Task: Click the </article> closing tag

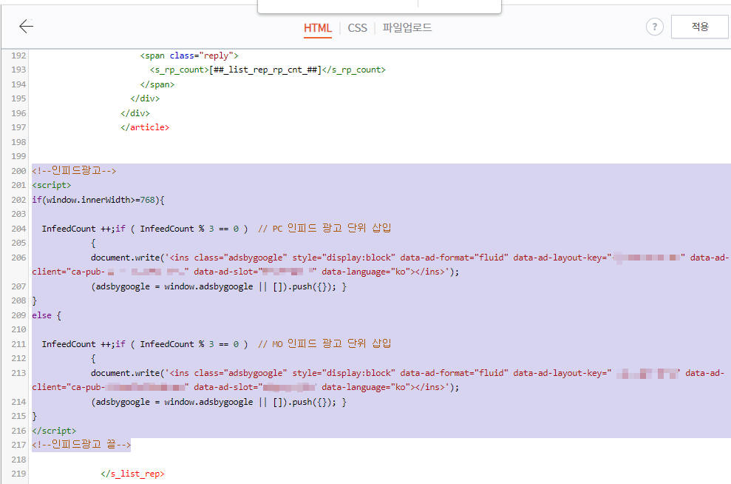Action: (x=145, y=127)
